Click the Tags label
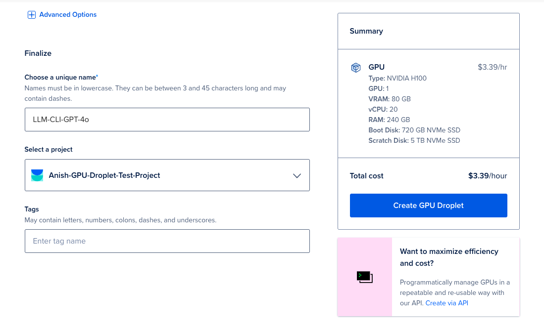Image resolution: width=544 pixels, height=330 pixels. [32, 209]
